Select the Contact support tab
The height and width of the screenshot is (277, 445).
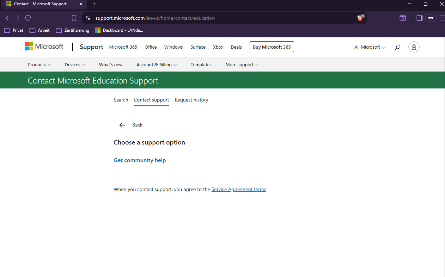tap(151, 100)
